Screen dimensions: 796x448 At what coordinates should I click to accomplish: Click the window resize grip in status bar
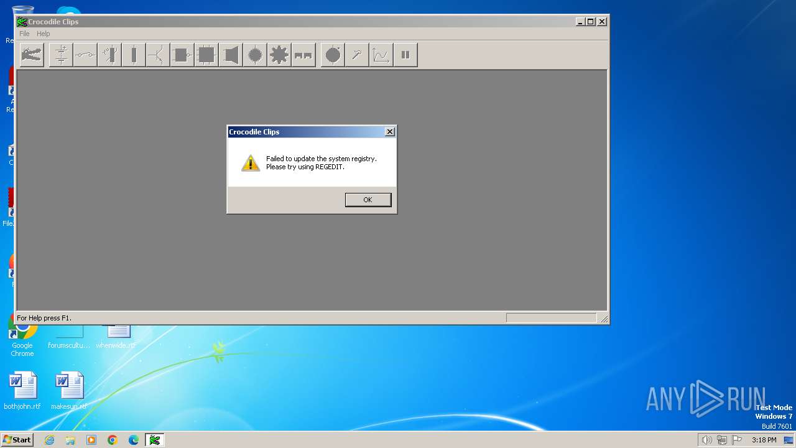[x=604, y=319]
